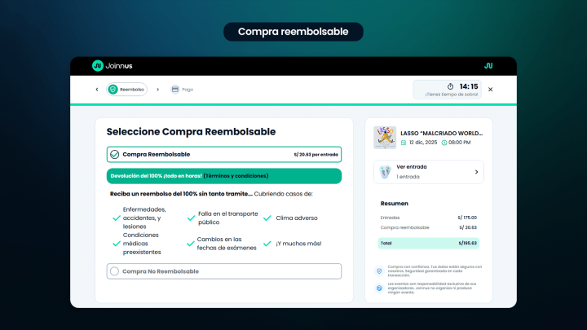This screenshot has width=587, height=330.
Task: Click the countdown timer clock icon
Action: coord(450,86)
